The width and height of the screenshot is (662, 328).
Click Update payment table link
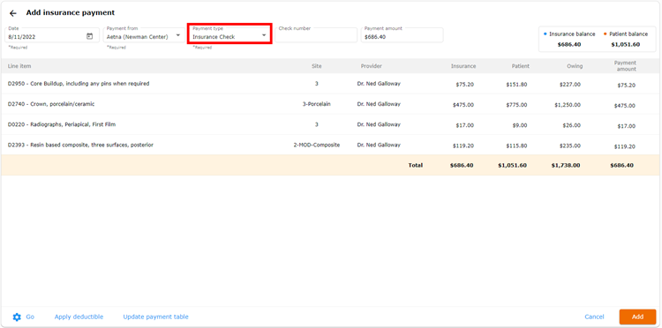[x=155, y=317]
